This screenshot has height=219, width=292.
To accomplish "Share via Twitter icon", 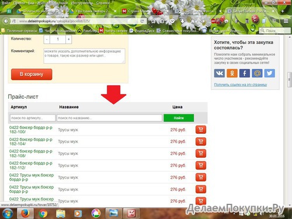I will click(x=270, y=74).
